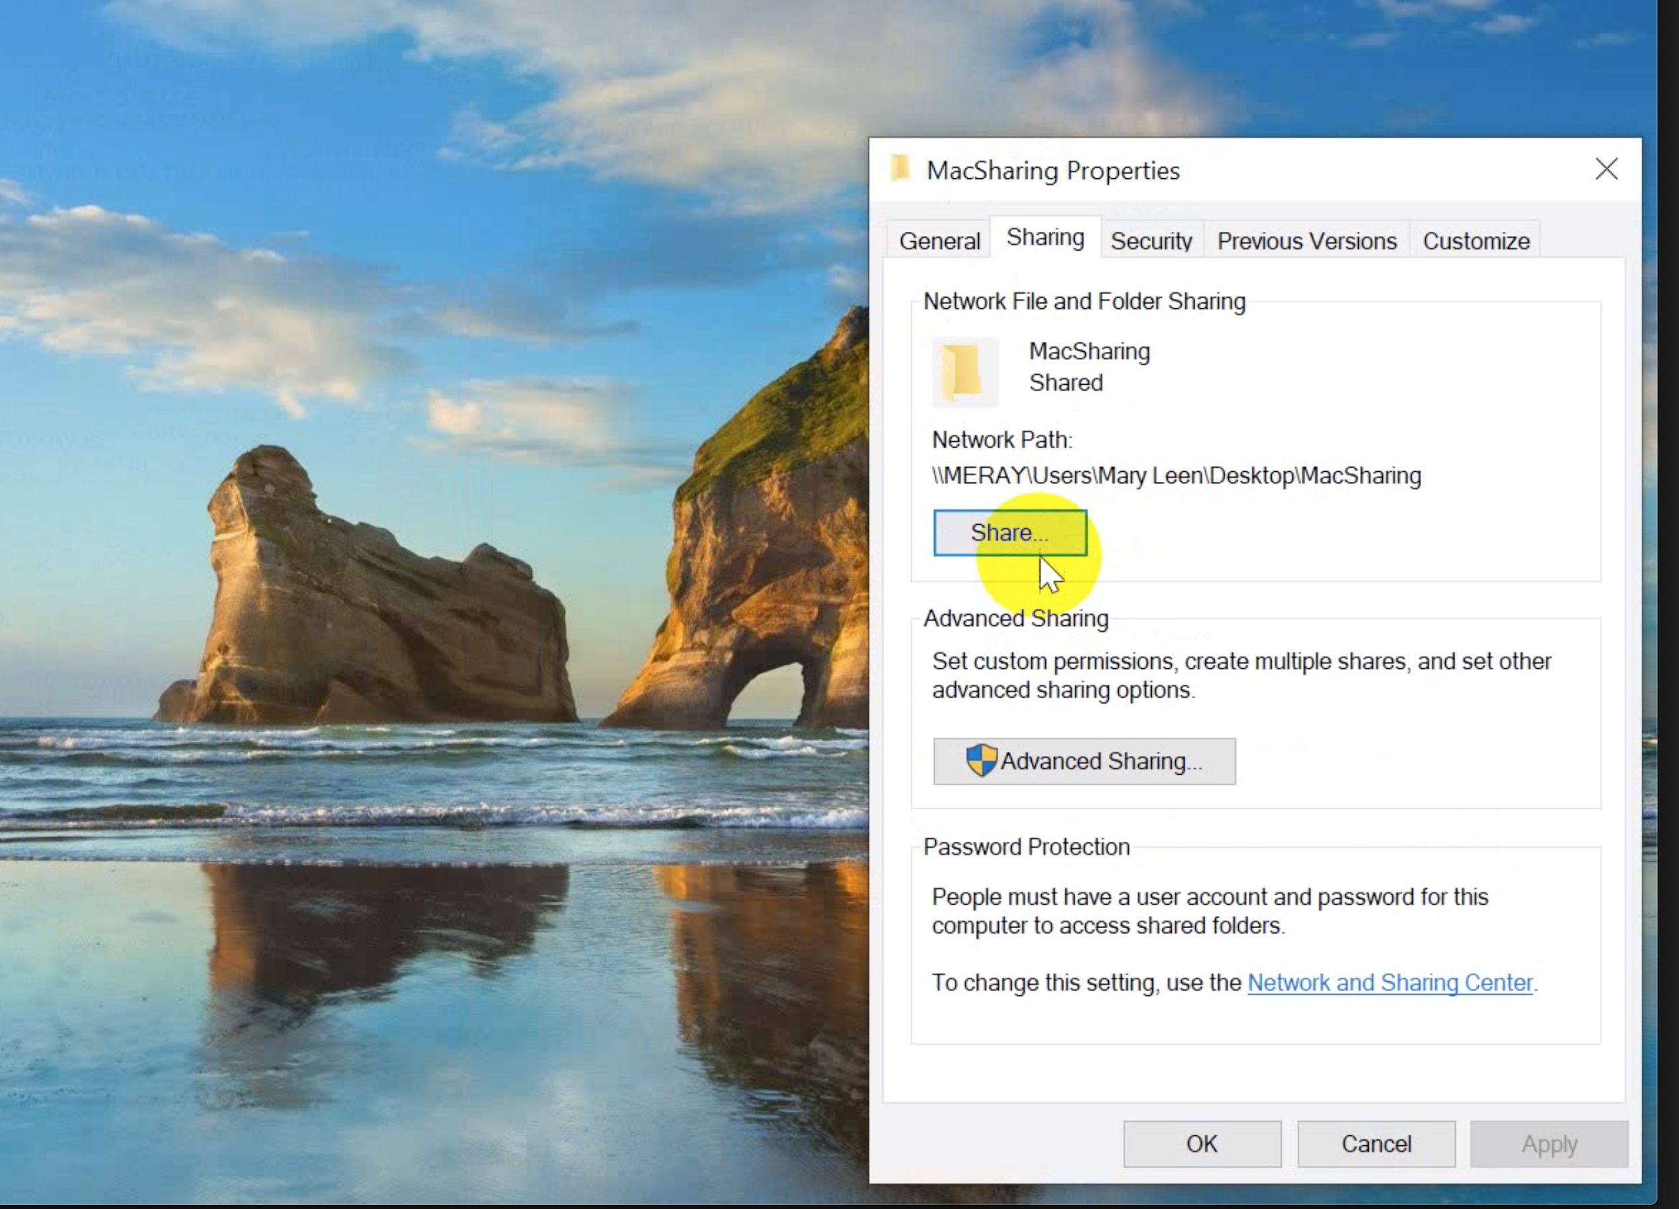Switch to the General tab
Image resolution: width=1679 pixels, height=1209 pixels.
[939, 241]
